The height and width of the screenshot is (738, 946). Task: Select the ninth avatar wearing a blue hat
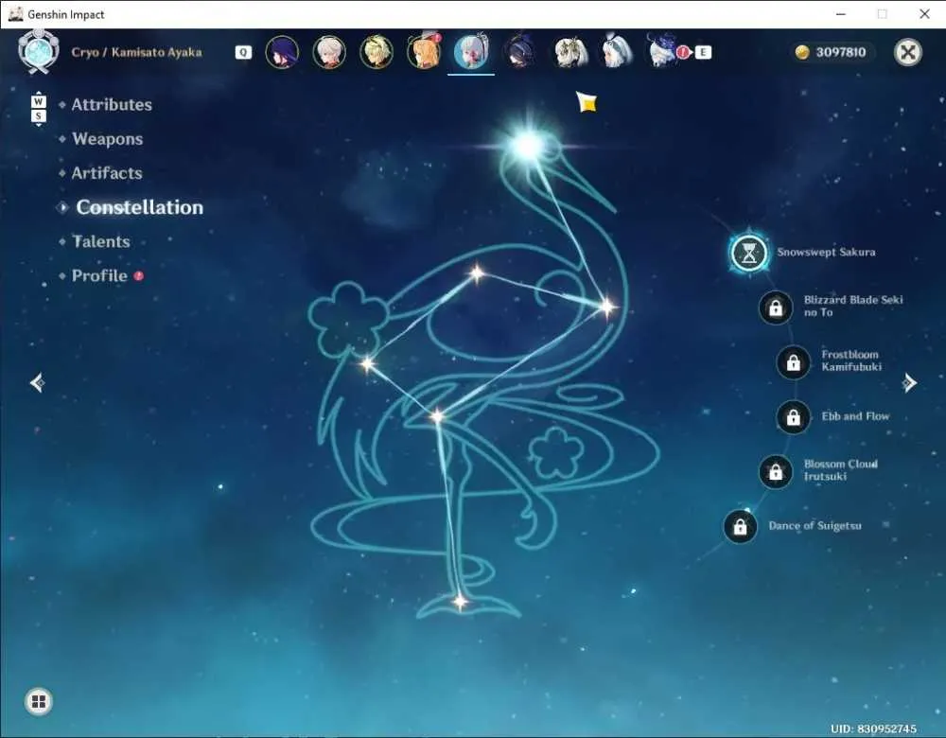pos(662,52)
